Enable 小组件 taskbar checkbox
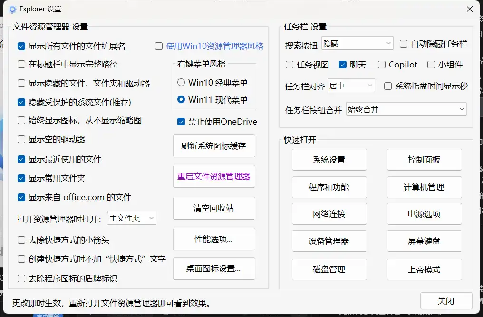 pos(431,65)
